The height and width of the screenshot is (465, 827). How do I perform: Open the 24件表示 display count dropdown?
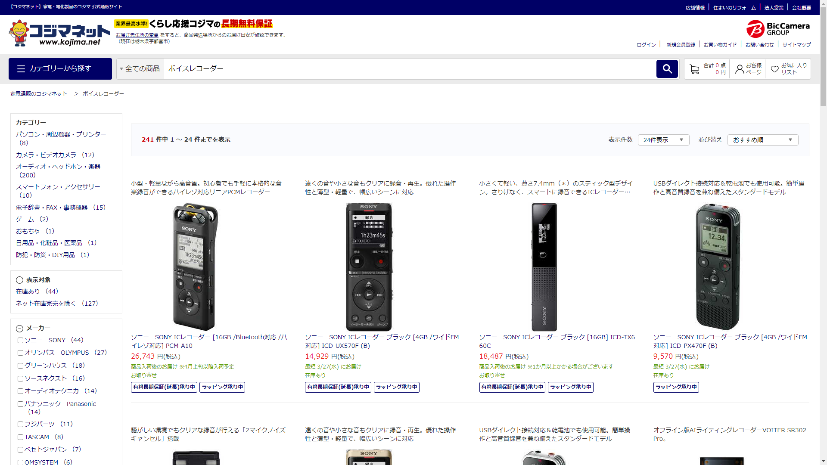click(663, 140)
